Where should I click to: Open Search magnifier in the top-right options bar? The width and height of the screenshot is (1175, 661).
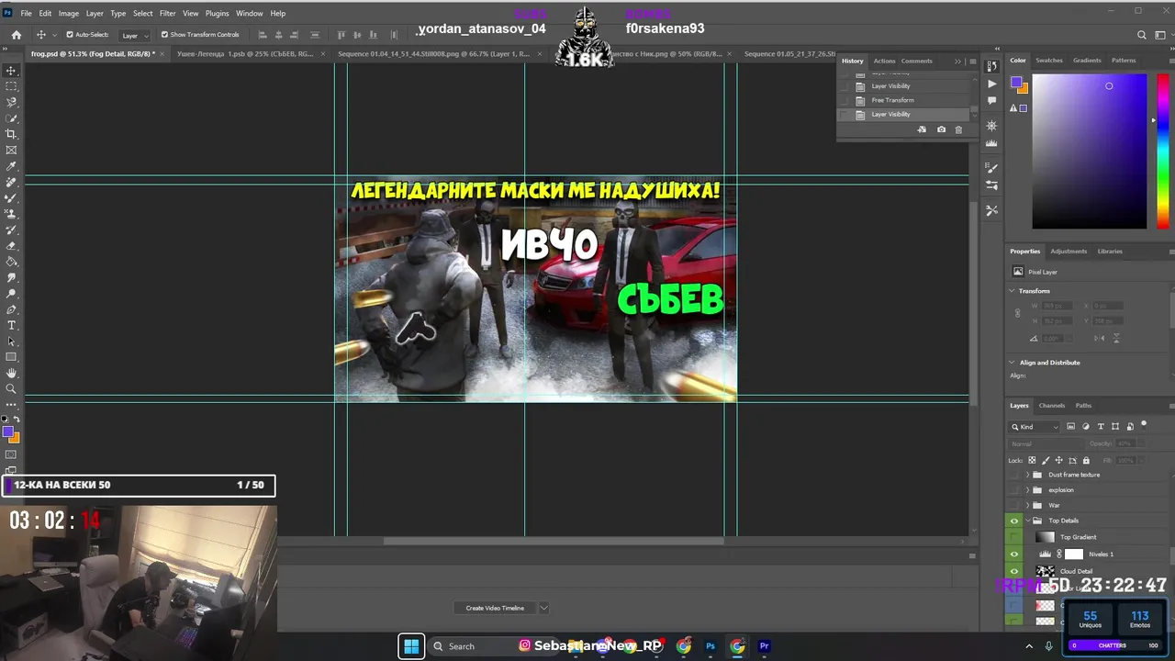1142,35
